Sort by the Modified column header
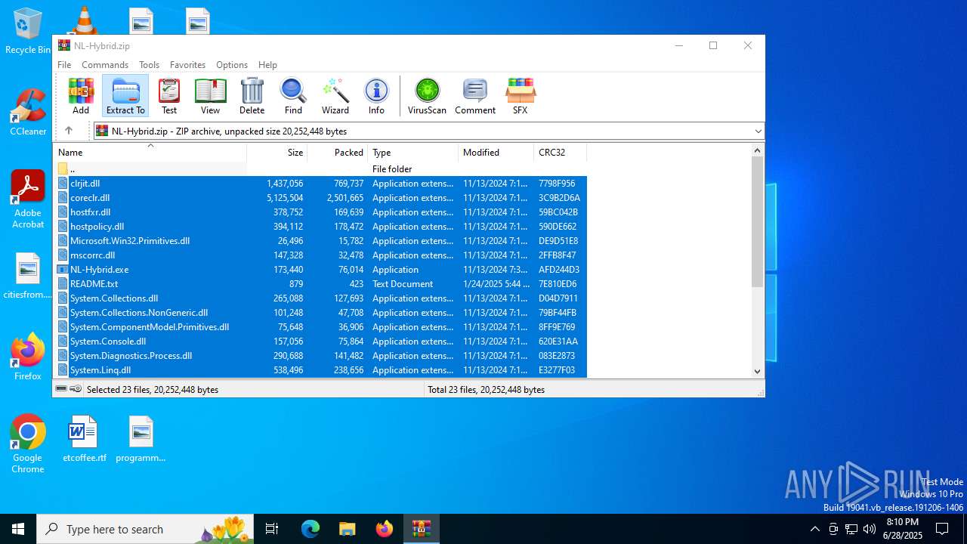 tap(496, 153)
